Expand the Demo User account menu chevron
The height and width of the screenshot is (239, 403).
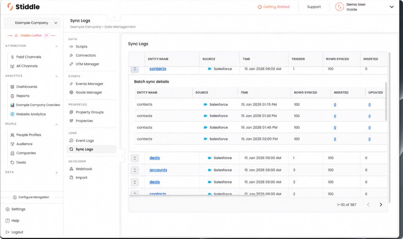coord(392,7)
